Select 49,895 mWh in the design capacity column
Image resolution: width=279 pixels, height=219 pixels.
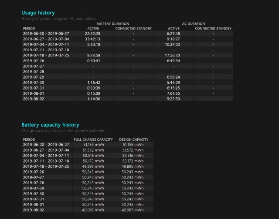point(134,166)
